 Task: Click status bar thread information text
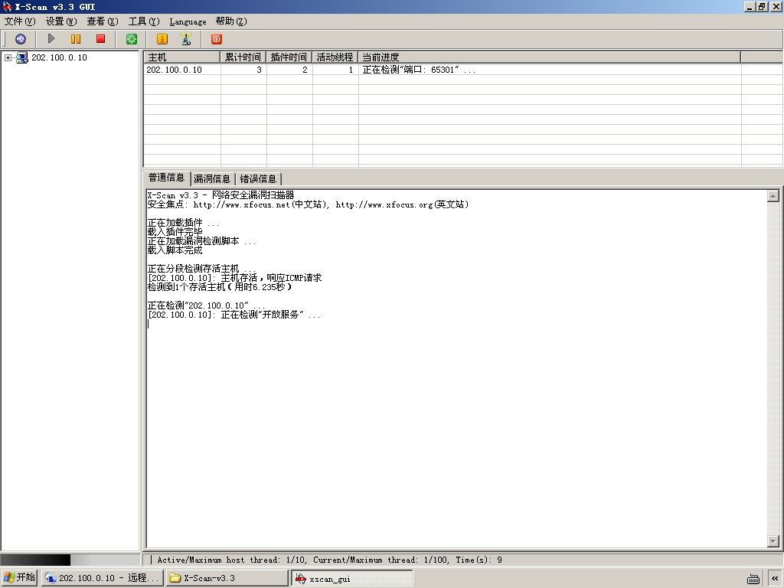(x=329, y=560)
